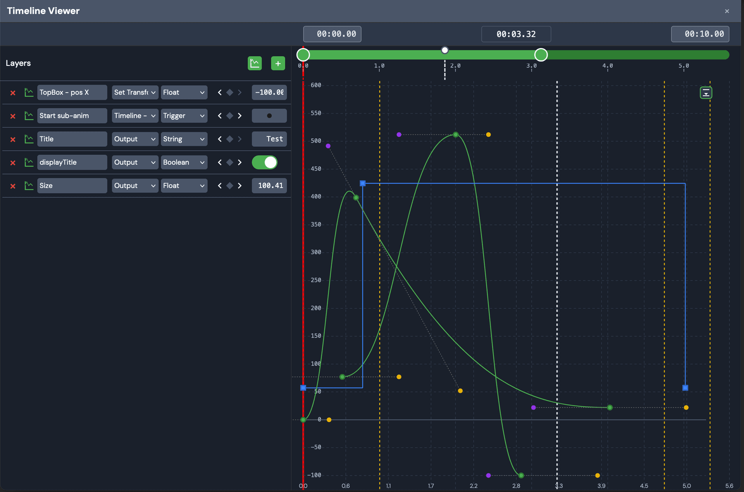Viewport: 744px width, 492px height.
Task: Go to next keyframe of Size layer
Action: (240, 185)
